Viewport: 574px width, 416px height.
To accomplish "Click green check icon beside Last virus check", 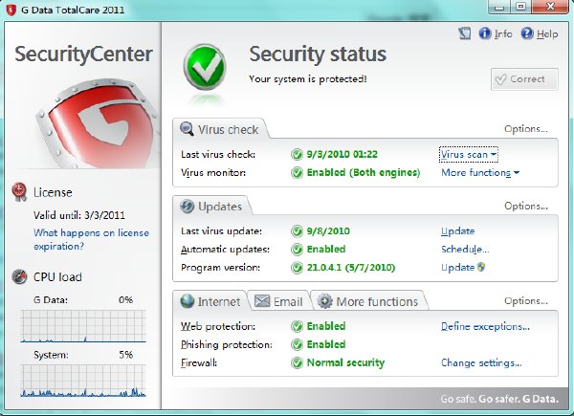I will [297, 154].
